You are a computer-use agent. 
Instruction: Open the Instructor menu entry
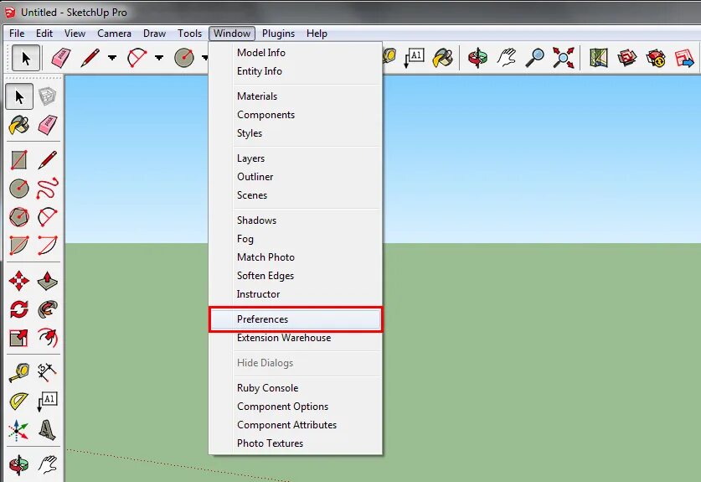click(296, 294)
